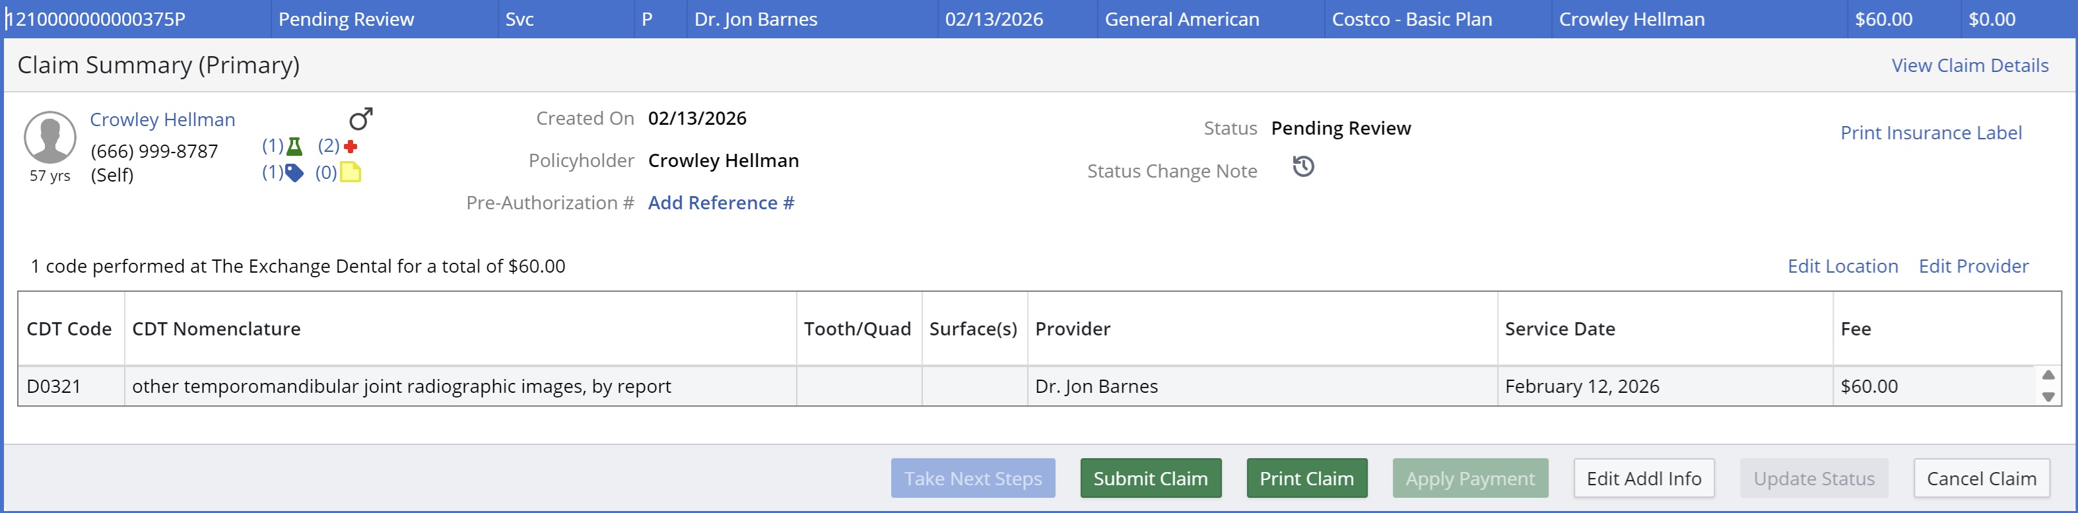Click the Edit Addl Info button

pyautogui.click(x=1643, y=478)
